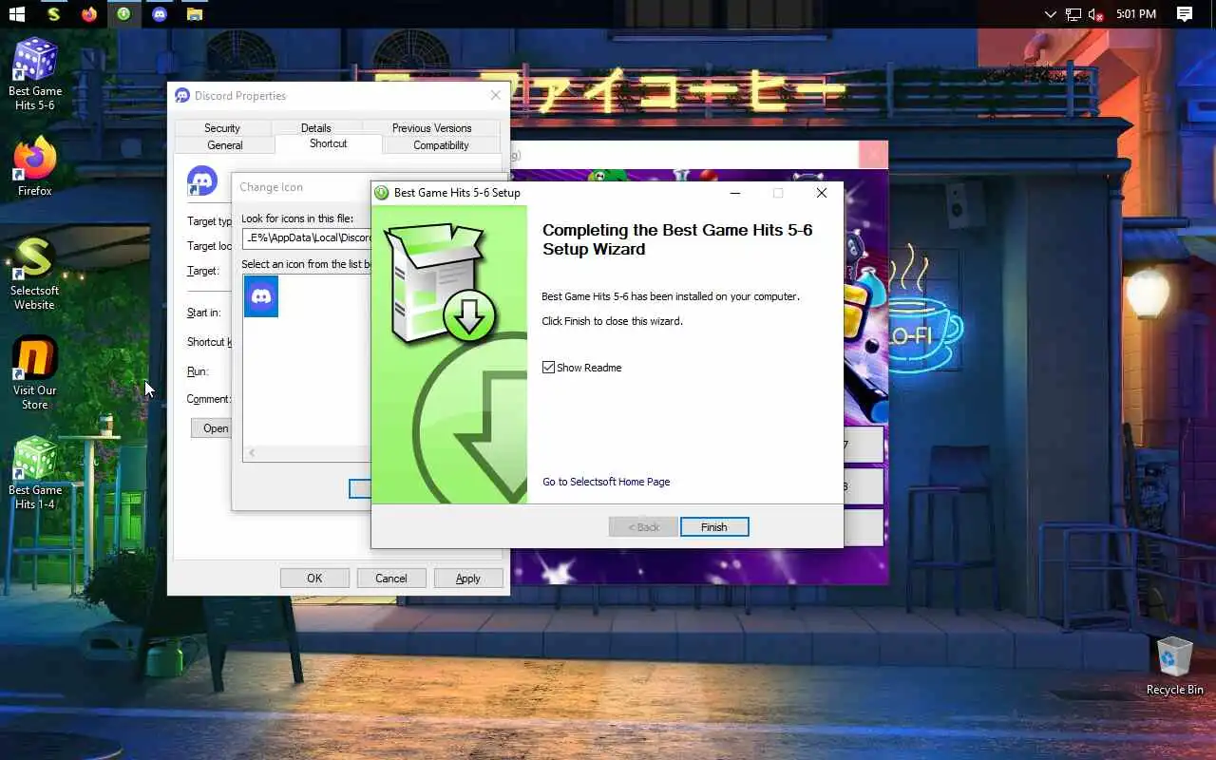
Task: Select Best Game Hits 1-4 desktop icon
Action: point(34,473)
